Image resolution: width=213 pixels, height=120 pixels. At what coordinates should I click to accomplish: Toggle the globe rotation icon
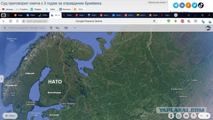(x=179, y=116)
